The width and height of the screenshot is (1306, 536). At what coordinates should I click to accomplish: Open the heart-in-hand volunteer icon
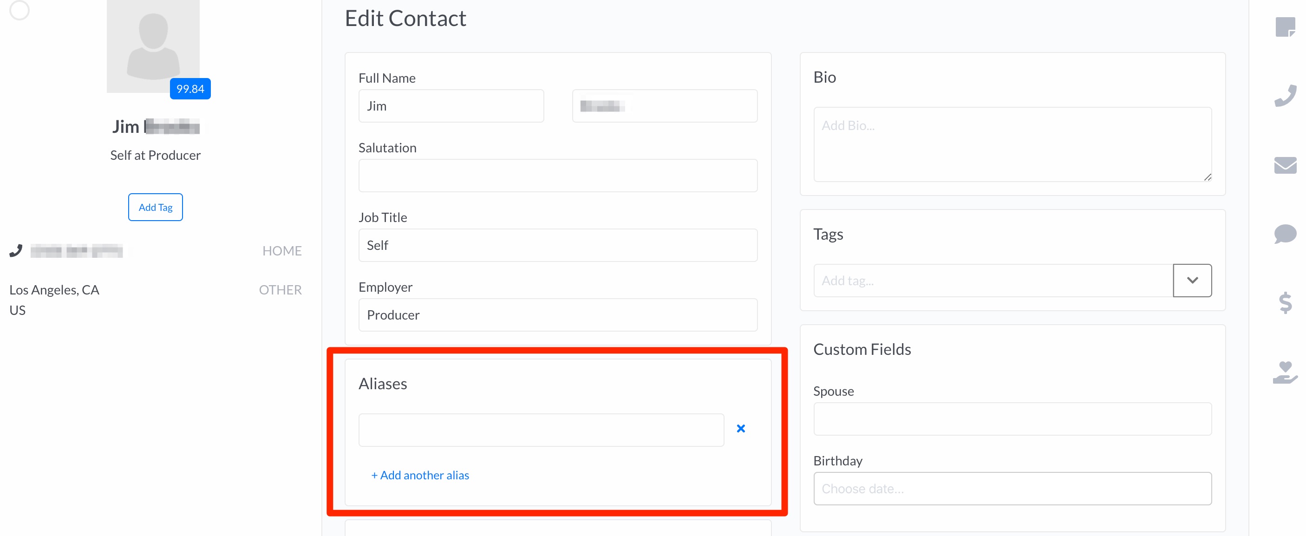tap(1285, 372)
